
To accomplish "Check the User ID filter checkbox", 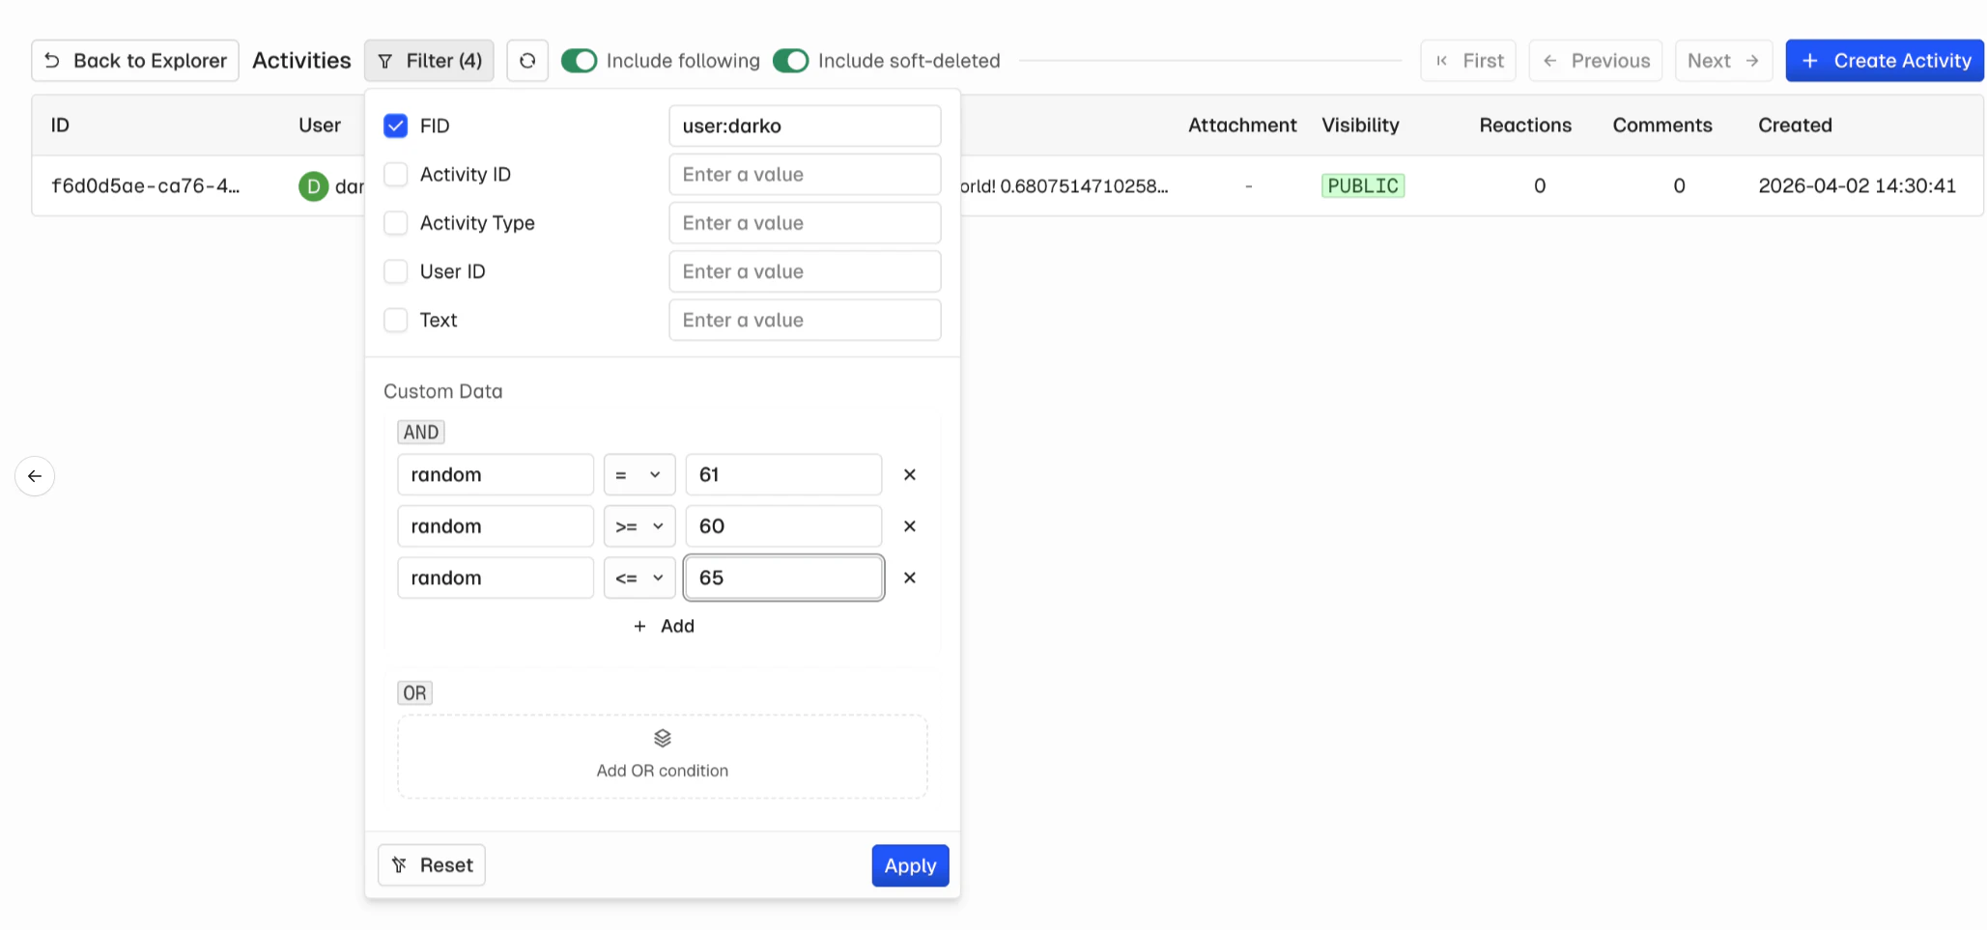I will point(396,271).
